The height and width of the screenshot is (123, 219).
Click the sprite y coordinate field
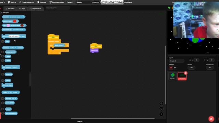tap(211, 60)
